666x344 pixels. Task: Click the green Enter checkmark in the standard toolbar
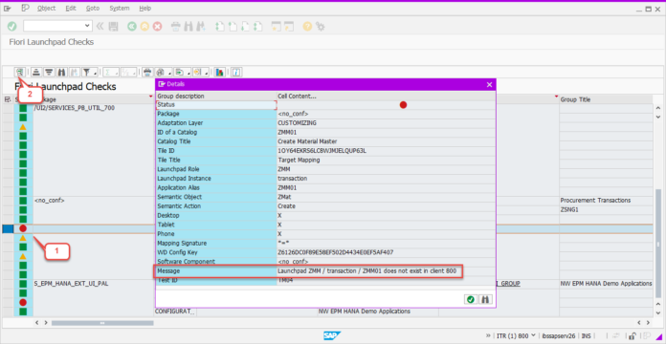click(11, 27)
